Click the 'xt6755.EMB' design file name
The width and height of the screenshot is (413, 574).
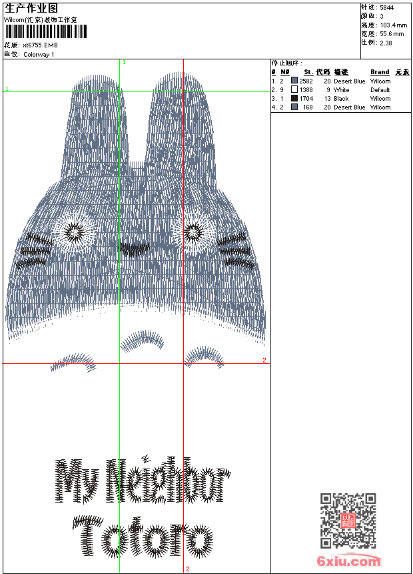(x=40, y=45)
